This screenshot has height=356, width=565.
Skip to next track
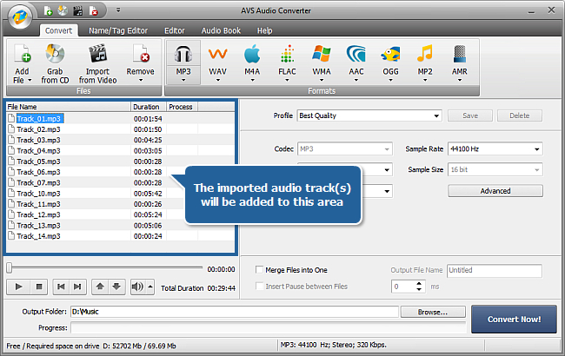[77, 287]
